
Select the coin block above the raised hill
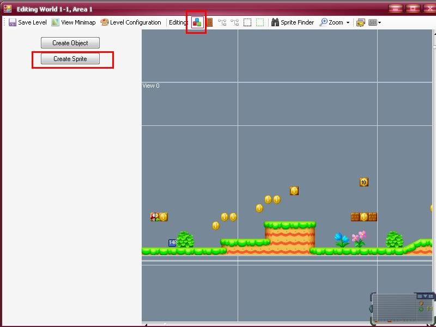pos(294,191)
